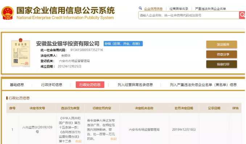This screenshot has width=246, height=144.
Task: Click the 信息分享 button
Action: [222, 54]
